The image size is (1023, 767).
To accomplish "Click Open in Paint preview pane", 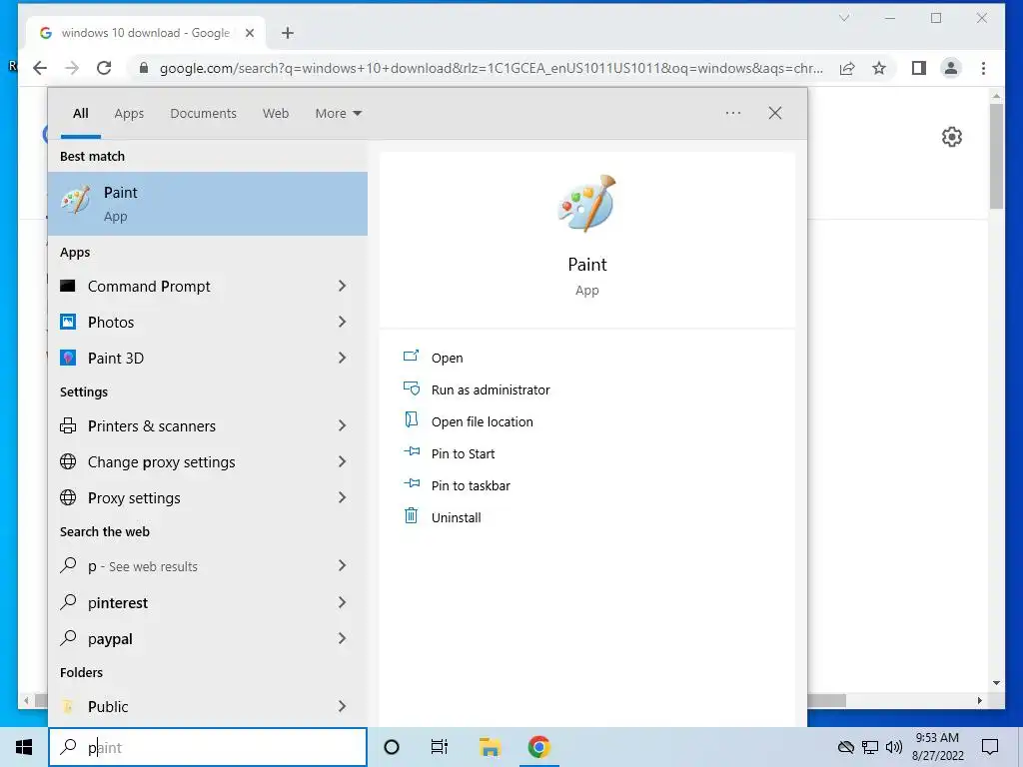I will (447, 358).
